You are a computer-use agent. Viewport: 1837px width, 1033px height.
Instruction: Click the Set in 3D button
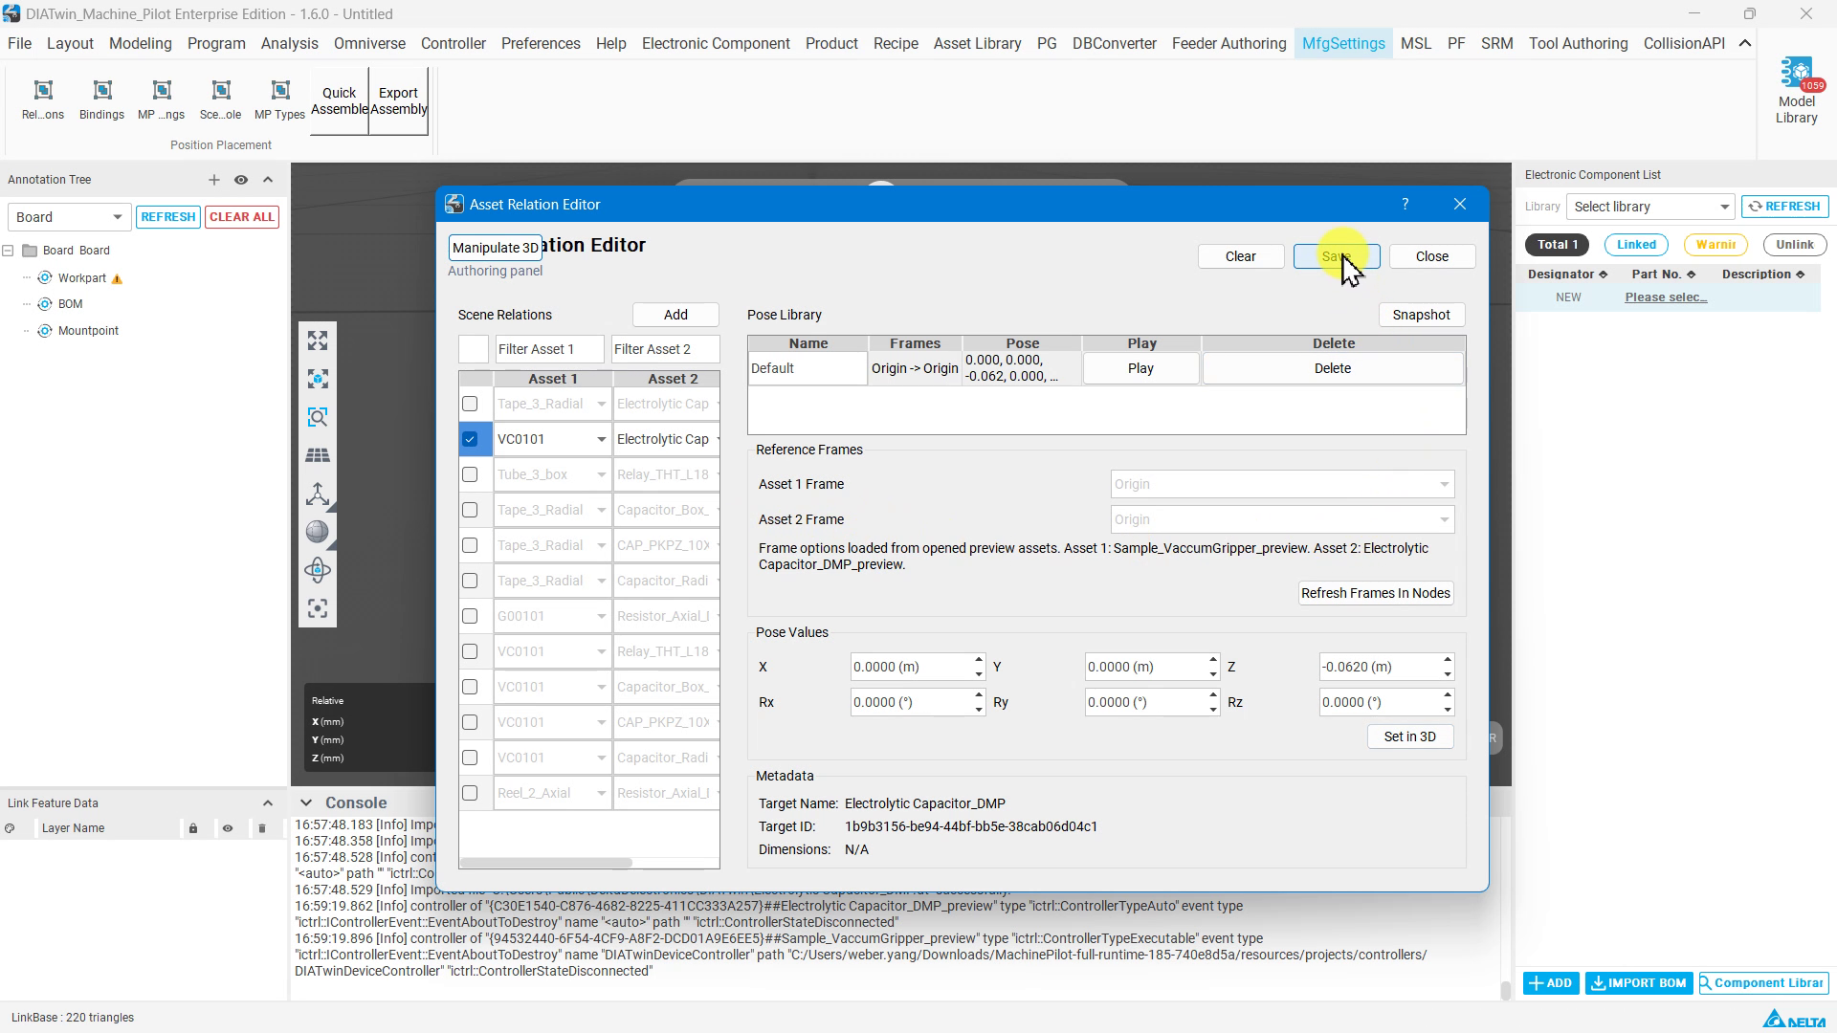1410,736
